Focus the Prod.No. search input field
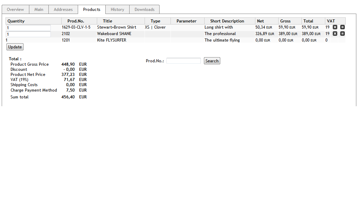Screen dimensions: 357x209 coord(183,61)
